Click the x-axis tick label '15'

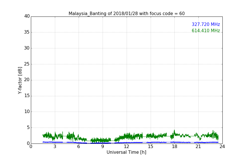click(150, 147)
